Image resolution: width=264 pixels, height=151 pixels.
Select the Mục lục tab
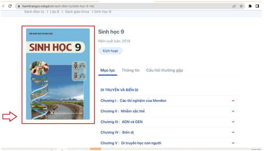(x=108, y=70)
